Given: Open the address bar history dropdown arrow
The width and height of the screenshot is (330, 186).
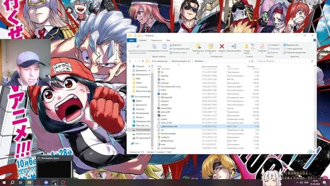Looking at the screenshot, I should 249,61.
